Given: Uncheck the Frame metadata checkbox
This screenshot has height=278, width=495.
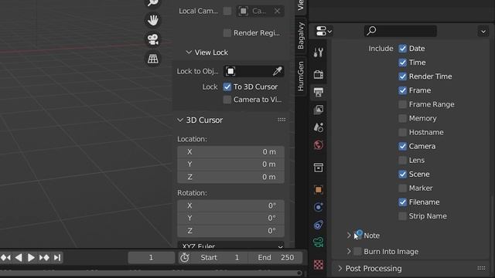Looking at the screenshot, I should coord(402,90).
